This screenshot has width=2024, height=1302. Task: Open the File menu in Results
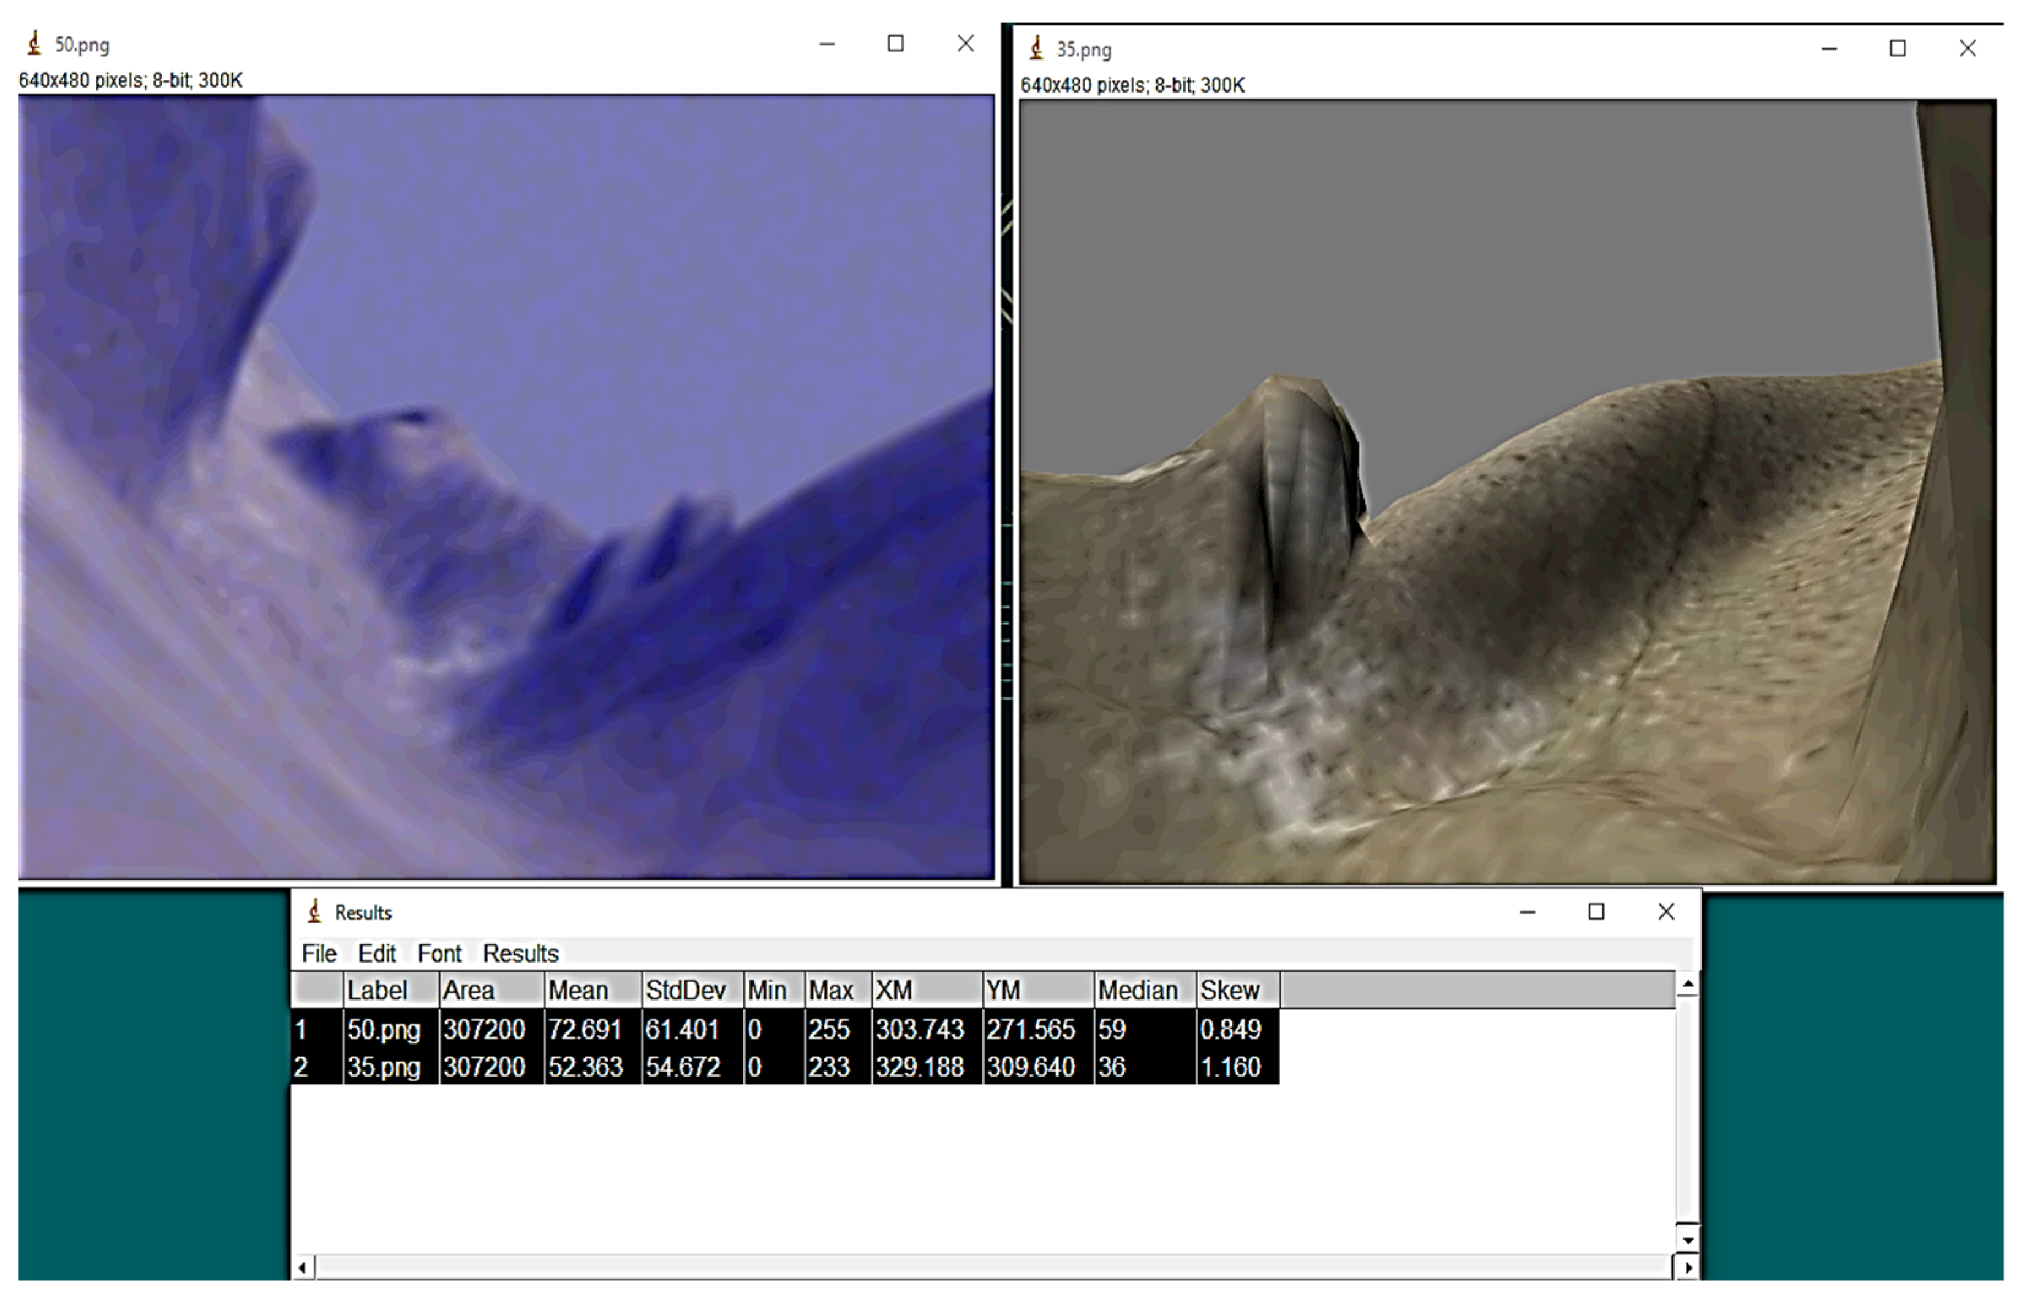(319, 953)
